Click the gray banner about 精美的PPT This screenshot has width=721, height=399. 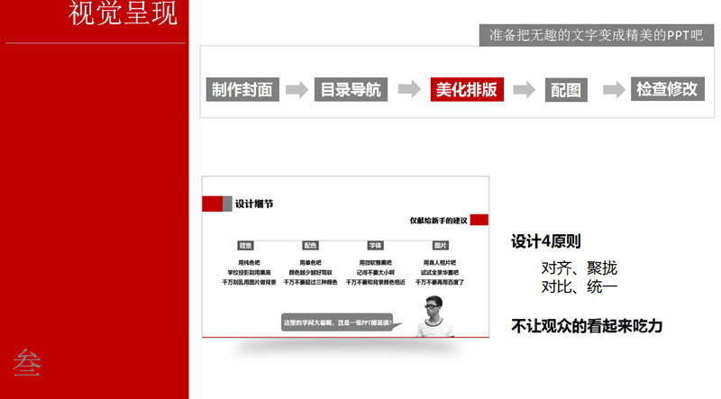pyautogui.click(x=595, y=35)
